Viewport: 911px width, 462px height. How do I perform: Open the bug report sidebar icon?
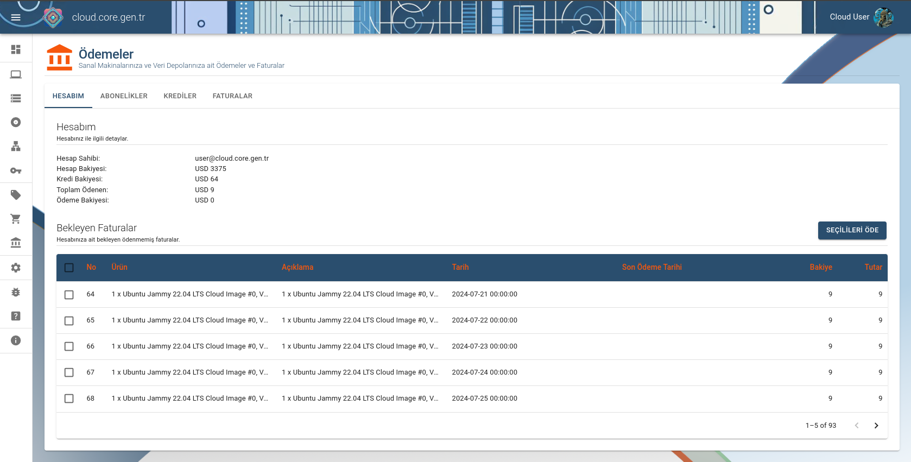[16, 292]
